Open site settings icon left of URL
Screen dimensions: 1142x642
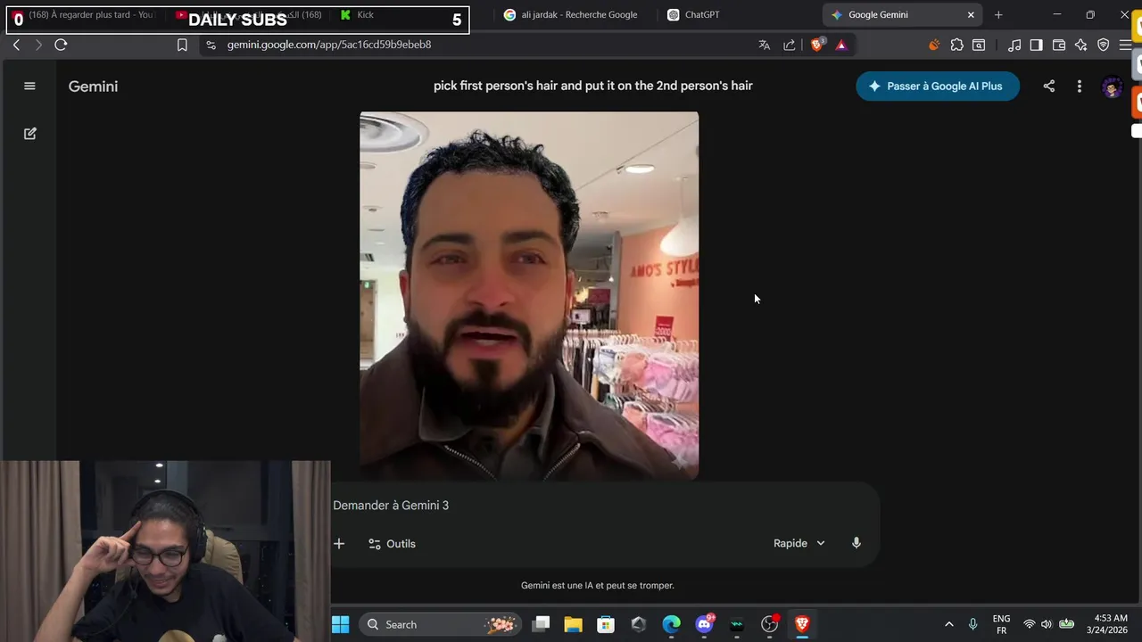[x=211, y=45]
